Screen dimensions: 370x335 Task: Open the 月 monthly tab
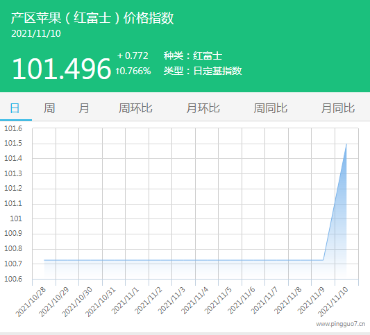pos(84,108)
